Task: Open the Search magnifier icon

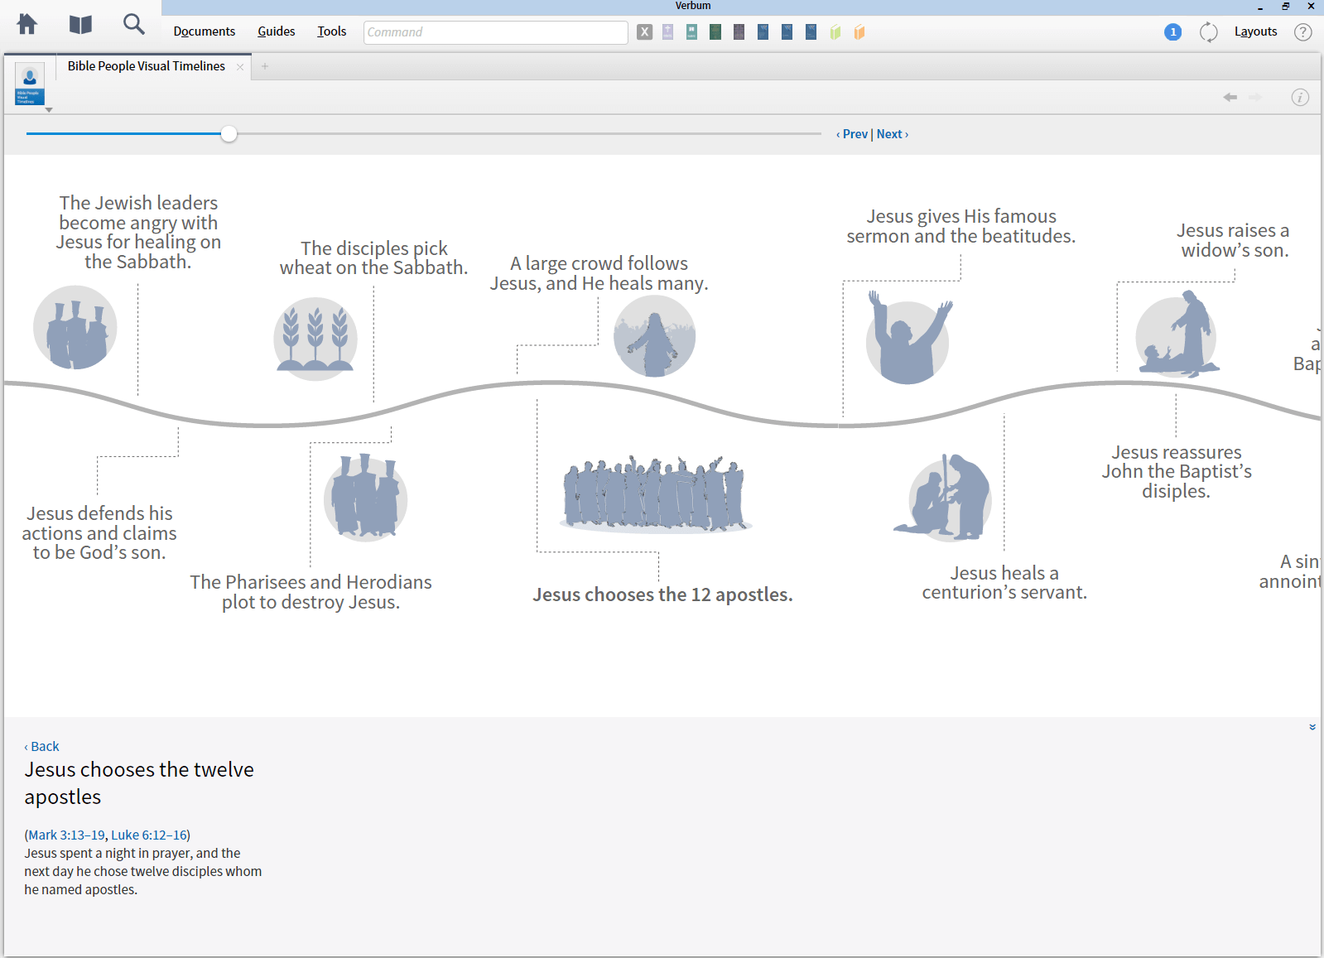Action: click(133, 25)
